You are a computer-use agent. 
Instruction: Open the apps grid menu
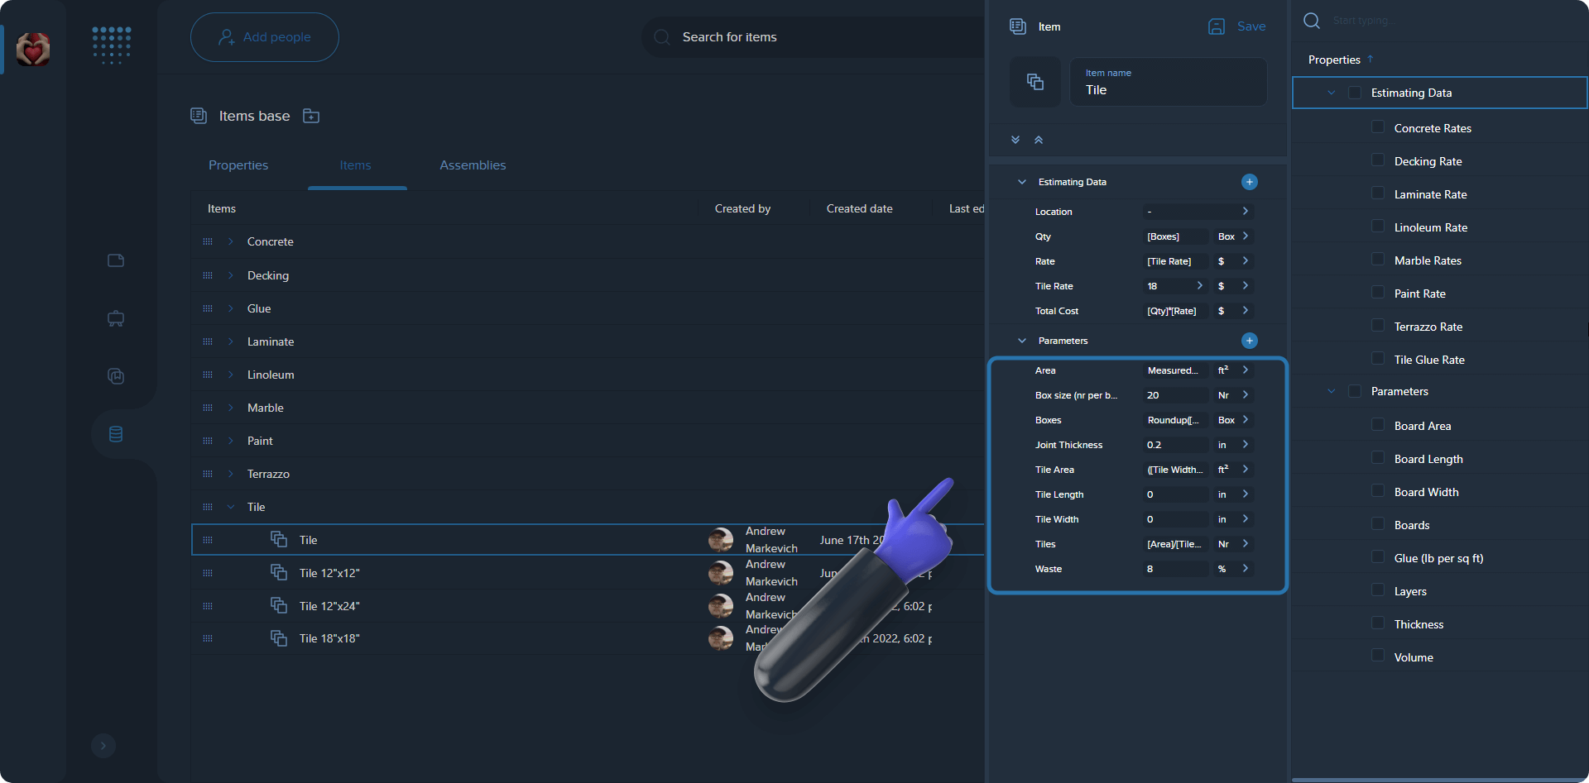(x=112, y=45)
